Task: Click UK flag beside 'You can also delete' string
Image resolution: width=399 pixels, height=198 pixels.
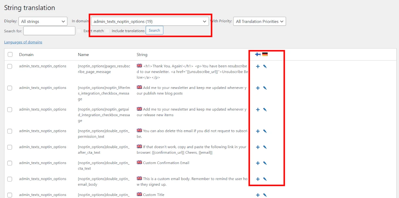Action: pos(139,131)
